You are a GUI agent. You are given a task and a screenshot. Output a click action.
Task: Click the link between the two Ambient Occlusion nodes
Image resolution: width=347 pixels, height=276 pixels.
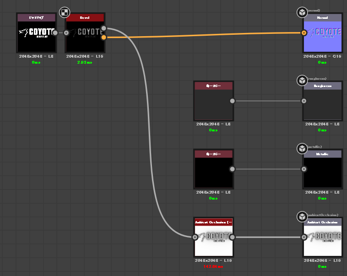[268, 237]
